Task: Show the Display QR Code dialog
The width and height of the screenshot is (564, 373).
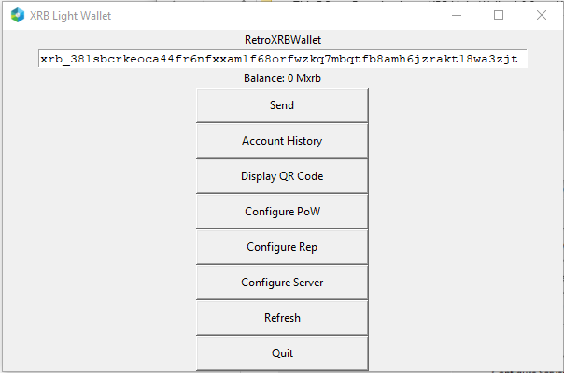Action: [282, 176]
